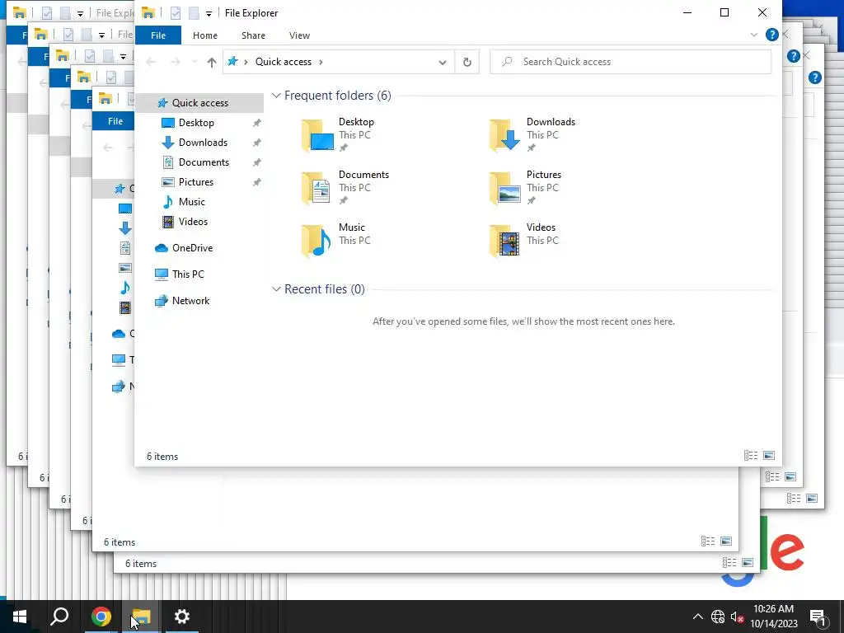Refresh the Quick access view
The image size is (844, 633).
(x=467, y=63)
